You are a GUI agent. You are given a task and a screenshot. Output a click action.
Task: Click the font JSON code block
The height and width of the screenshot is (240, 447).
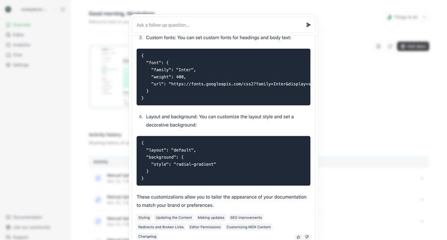223,77
